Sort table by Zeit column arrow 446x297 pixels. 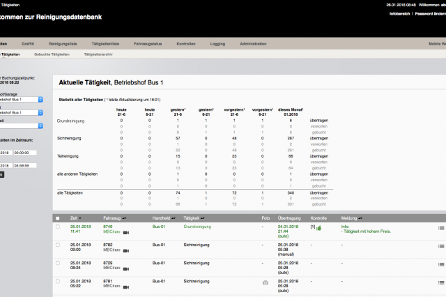point(80,218)
